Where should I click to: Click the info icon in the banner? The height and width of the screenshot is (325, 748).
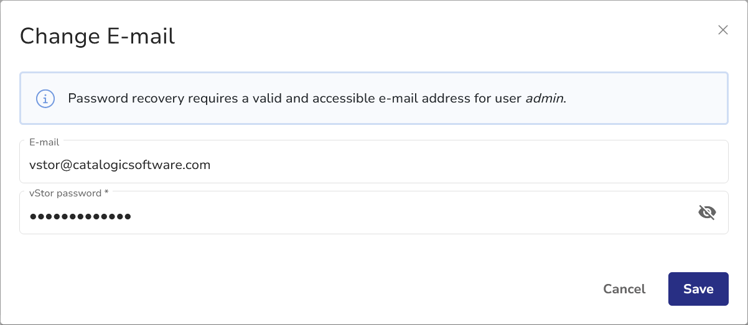45,98
